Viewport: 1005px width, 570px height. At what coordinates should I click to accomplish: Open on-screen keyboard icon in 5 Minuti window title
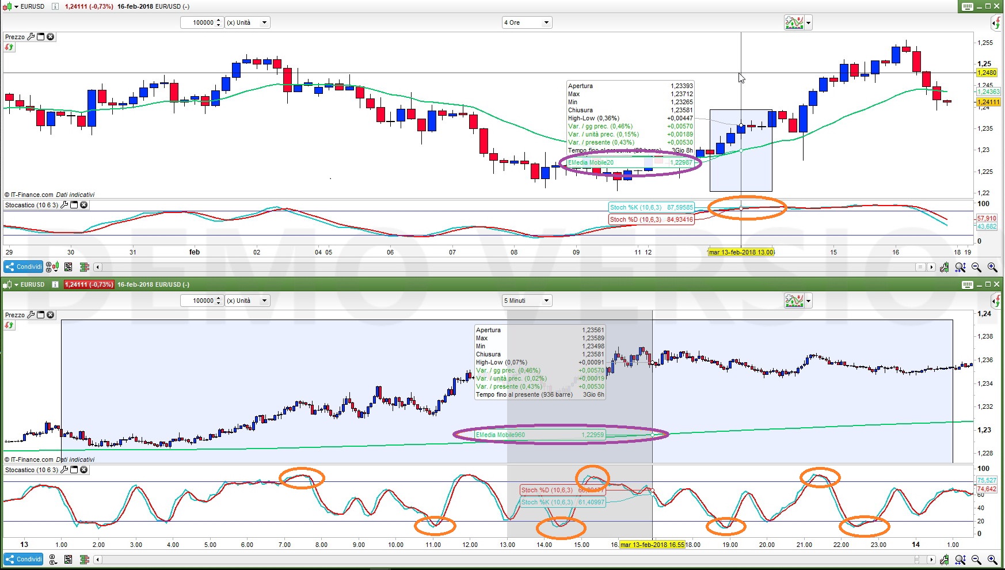click(x=968, y=284)
